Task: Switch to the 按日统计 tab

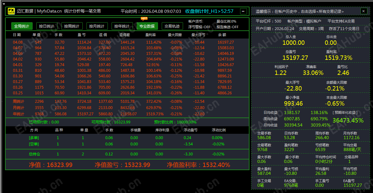Action: coord(47,26)
